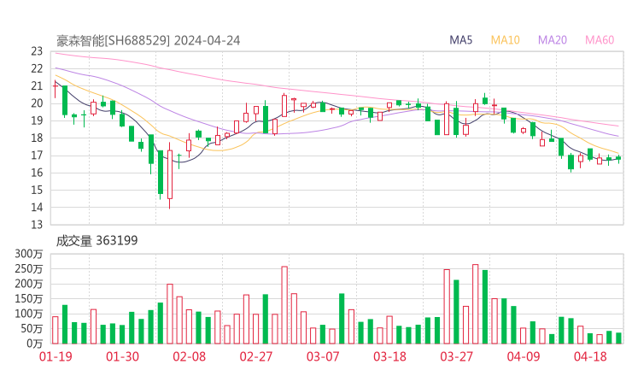Click the MA5 legend label
632x376 pixels.
(x=460, y=40)
